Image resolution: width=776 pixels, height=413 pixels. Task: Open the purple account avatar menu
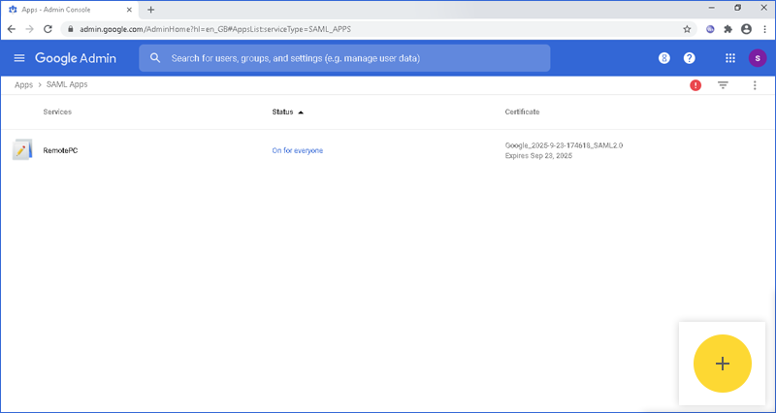coord(757,58)
